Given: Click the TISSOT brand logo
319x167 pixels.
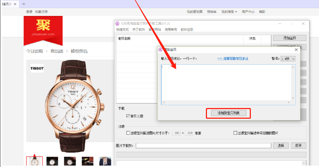Looking at the screenshot, I should pos(37,68).
